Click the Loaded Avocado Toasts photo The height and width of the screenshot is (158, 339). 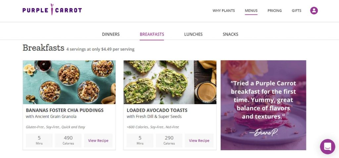170,82
